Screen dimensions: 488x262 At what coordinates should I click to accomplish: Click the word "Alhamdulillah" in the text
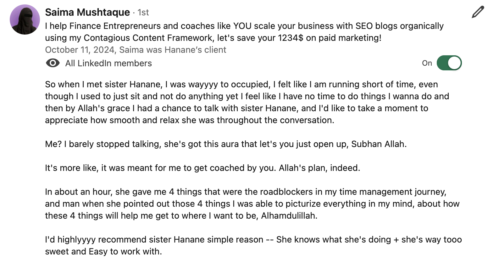click(289, 216)
